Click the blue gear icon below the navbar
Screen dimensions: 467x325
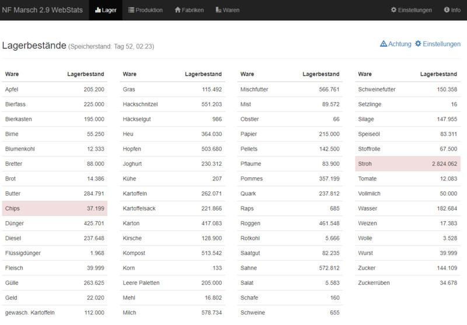coord(418,44)
